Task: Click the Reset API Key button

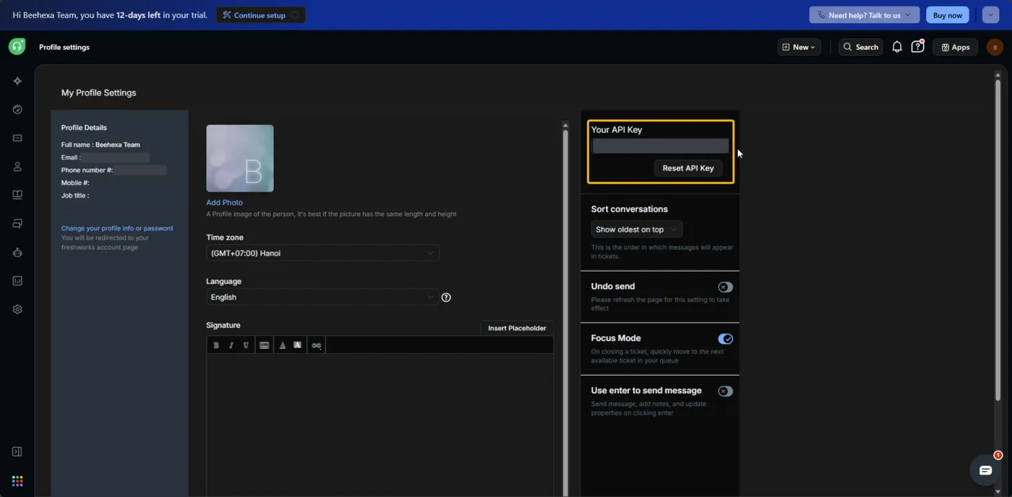Action: click(x=687, y=168)
